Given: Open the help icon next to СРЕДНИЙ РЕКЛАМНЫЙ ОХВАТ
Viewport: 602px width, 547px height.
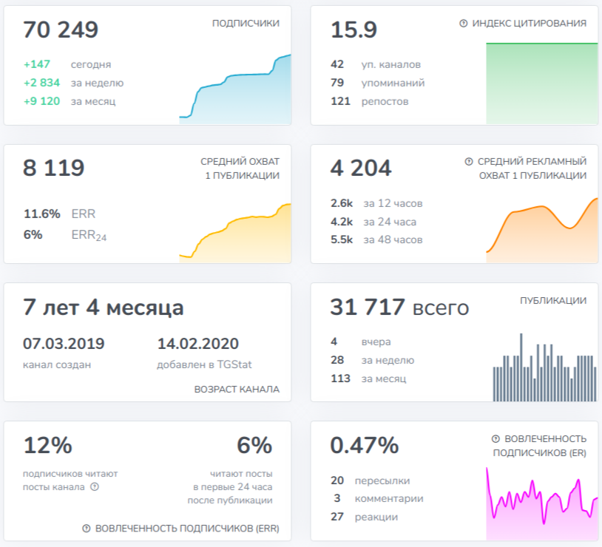Looking at the screenshot, I should [x=469, y=162].
